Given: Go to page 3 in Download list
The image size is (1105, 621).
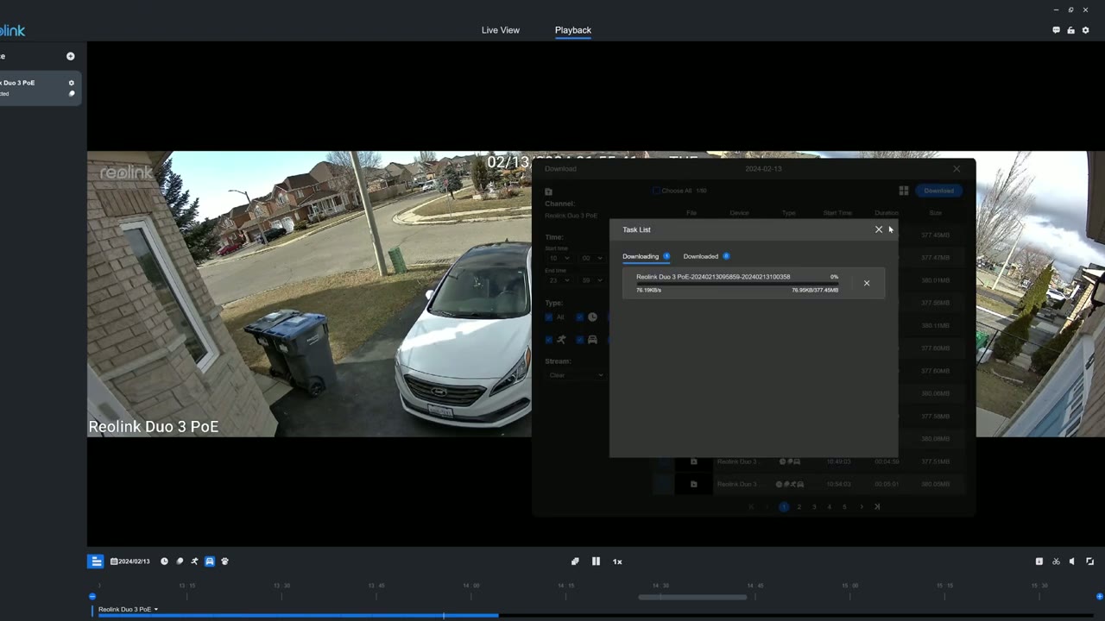Looking at the screenshot, I should [814, 507].
